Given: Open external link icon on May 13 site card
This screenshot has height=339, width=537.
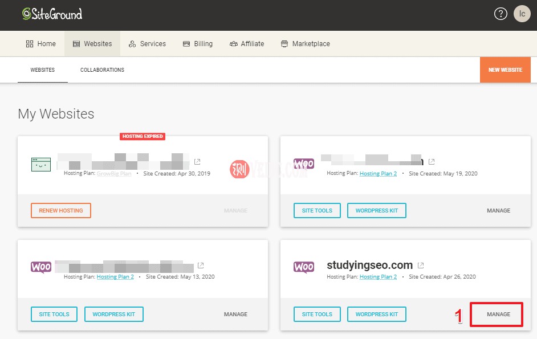Looking at the screenshot, I should tap(201, 266).
